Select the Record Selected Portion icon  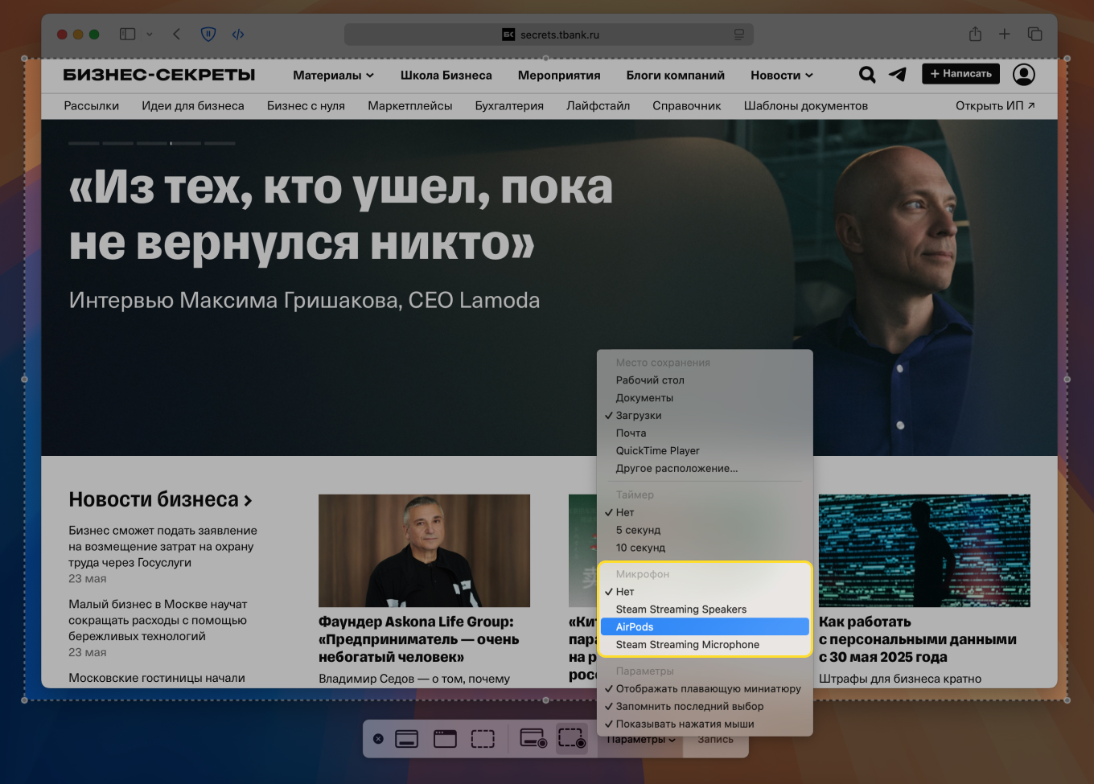(572, 738)
